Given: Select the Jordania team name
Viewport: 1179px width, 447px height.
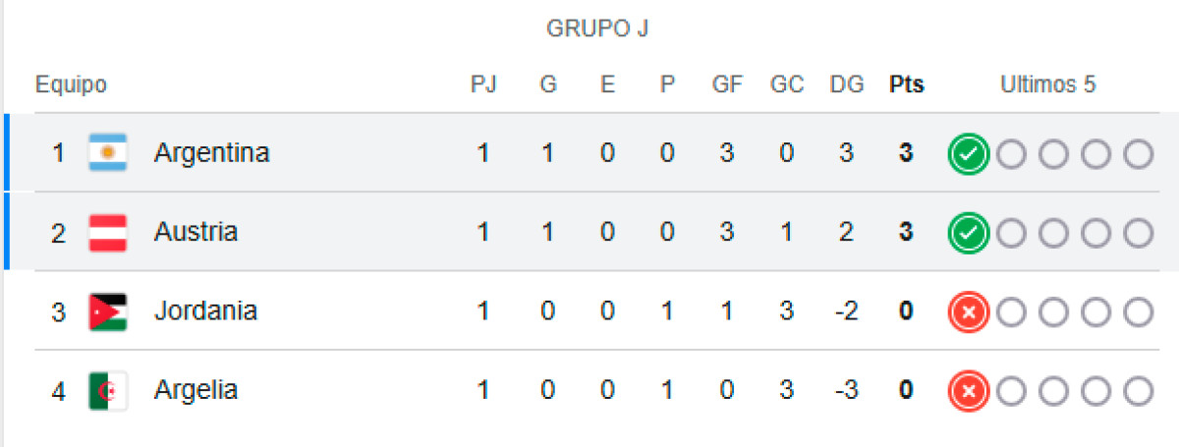Looking at the screenshot, I should [205, 310].
